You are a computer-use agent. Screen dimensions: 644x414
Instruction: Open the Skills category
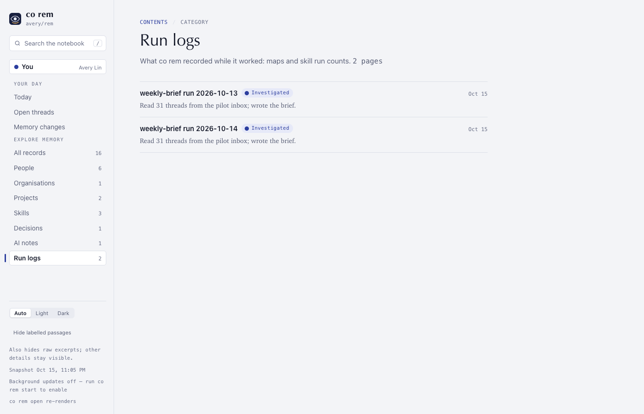[57, 213]
